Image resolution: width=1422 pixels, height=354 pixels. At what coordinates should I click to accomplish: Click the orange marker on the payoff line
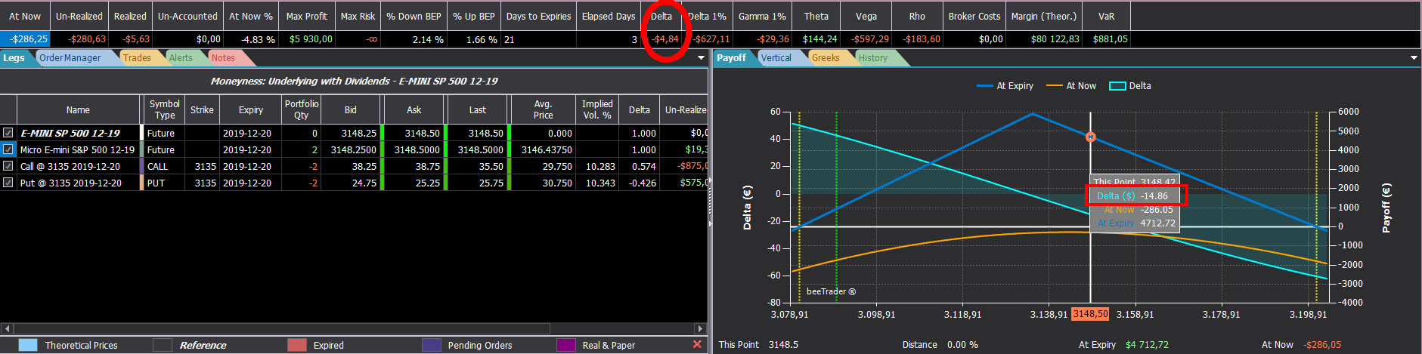point(1090,137)
